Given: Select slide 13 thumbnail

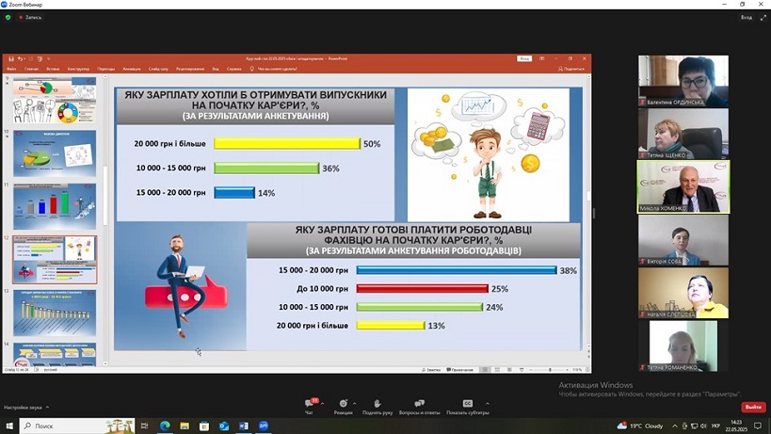Looking at the screenshot, I should [x=55, y=313].
